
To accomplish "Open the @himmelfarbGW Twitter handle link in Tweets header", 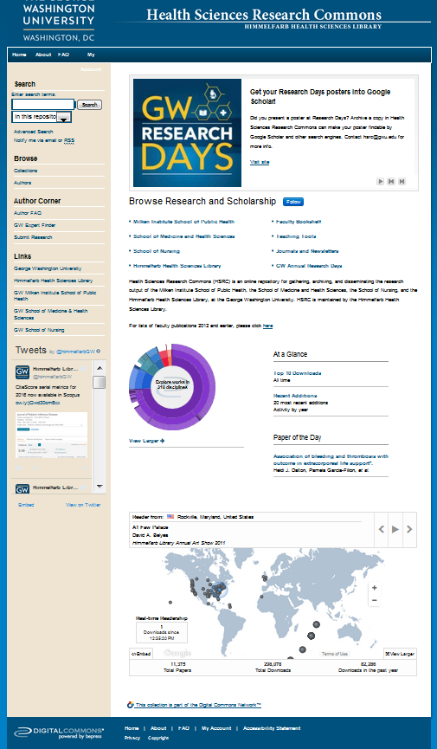I will tap(76, 352).
